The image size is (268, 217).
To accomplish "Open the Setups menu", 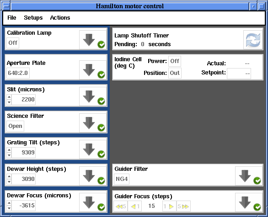I will [x=33, y=17].
